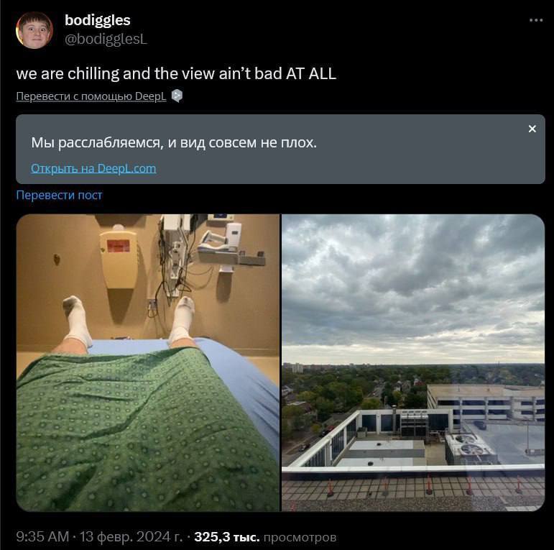Open the rooftop city view photo

click(x=412, y=362)
